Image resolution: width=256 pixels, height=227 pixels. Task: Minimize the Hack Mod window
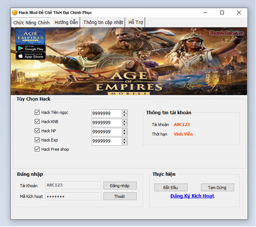click(x=205, y=13)
